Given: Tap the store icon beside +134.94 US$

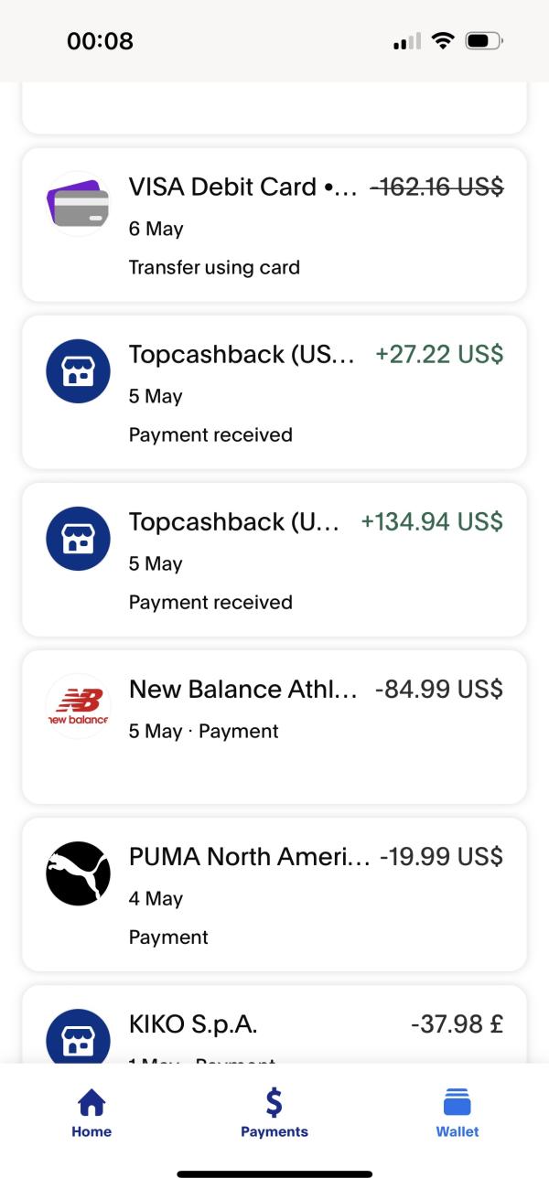Looking at the screenshot, I should point(78,539).
